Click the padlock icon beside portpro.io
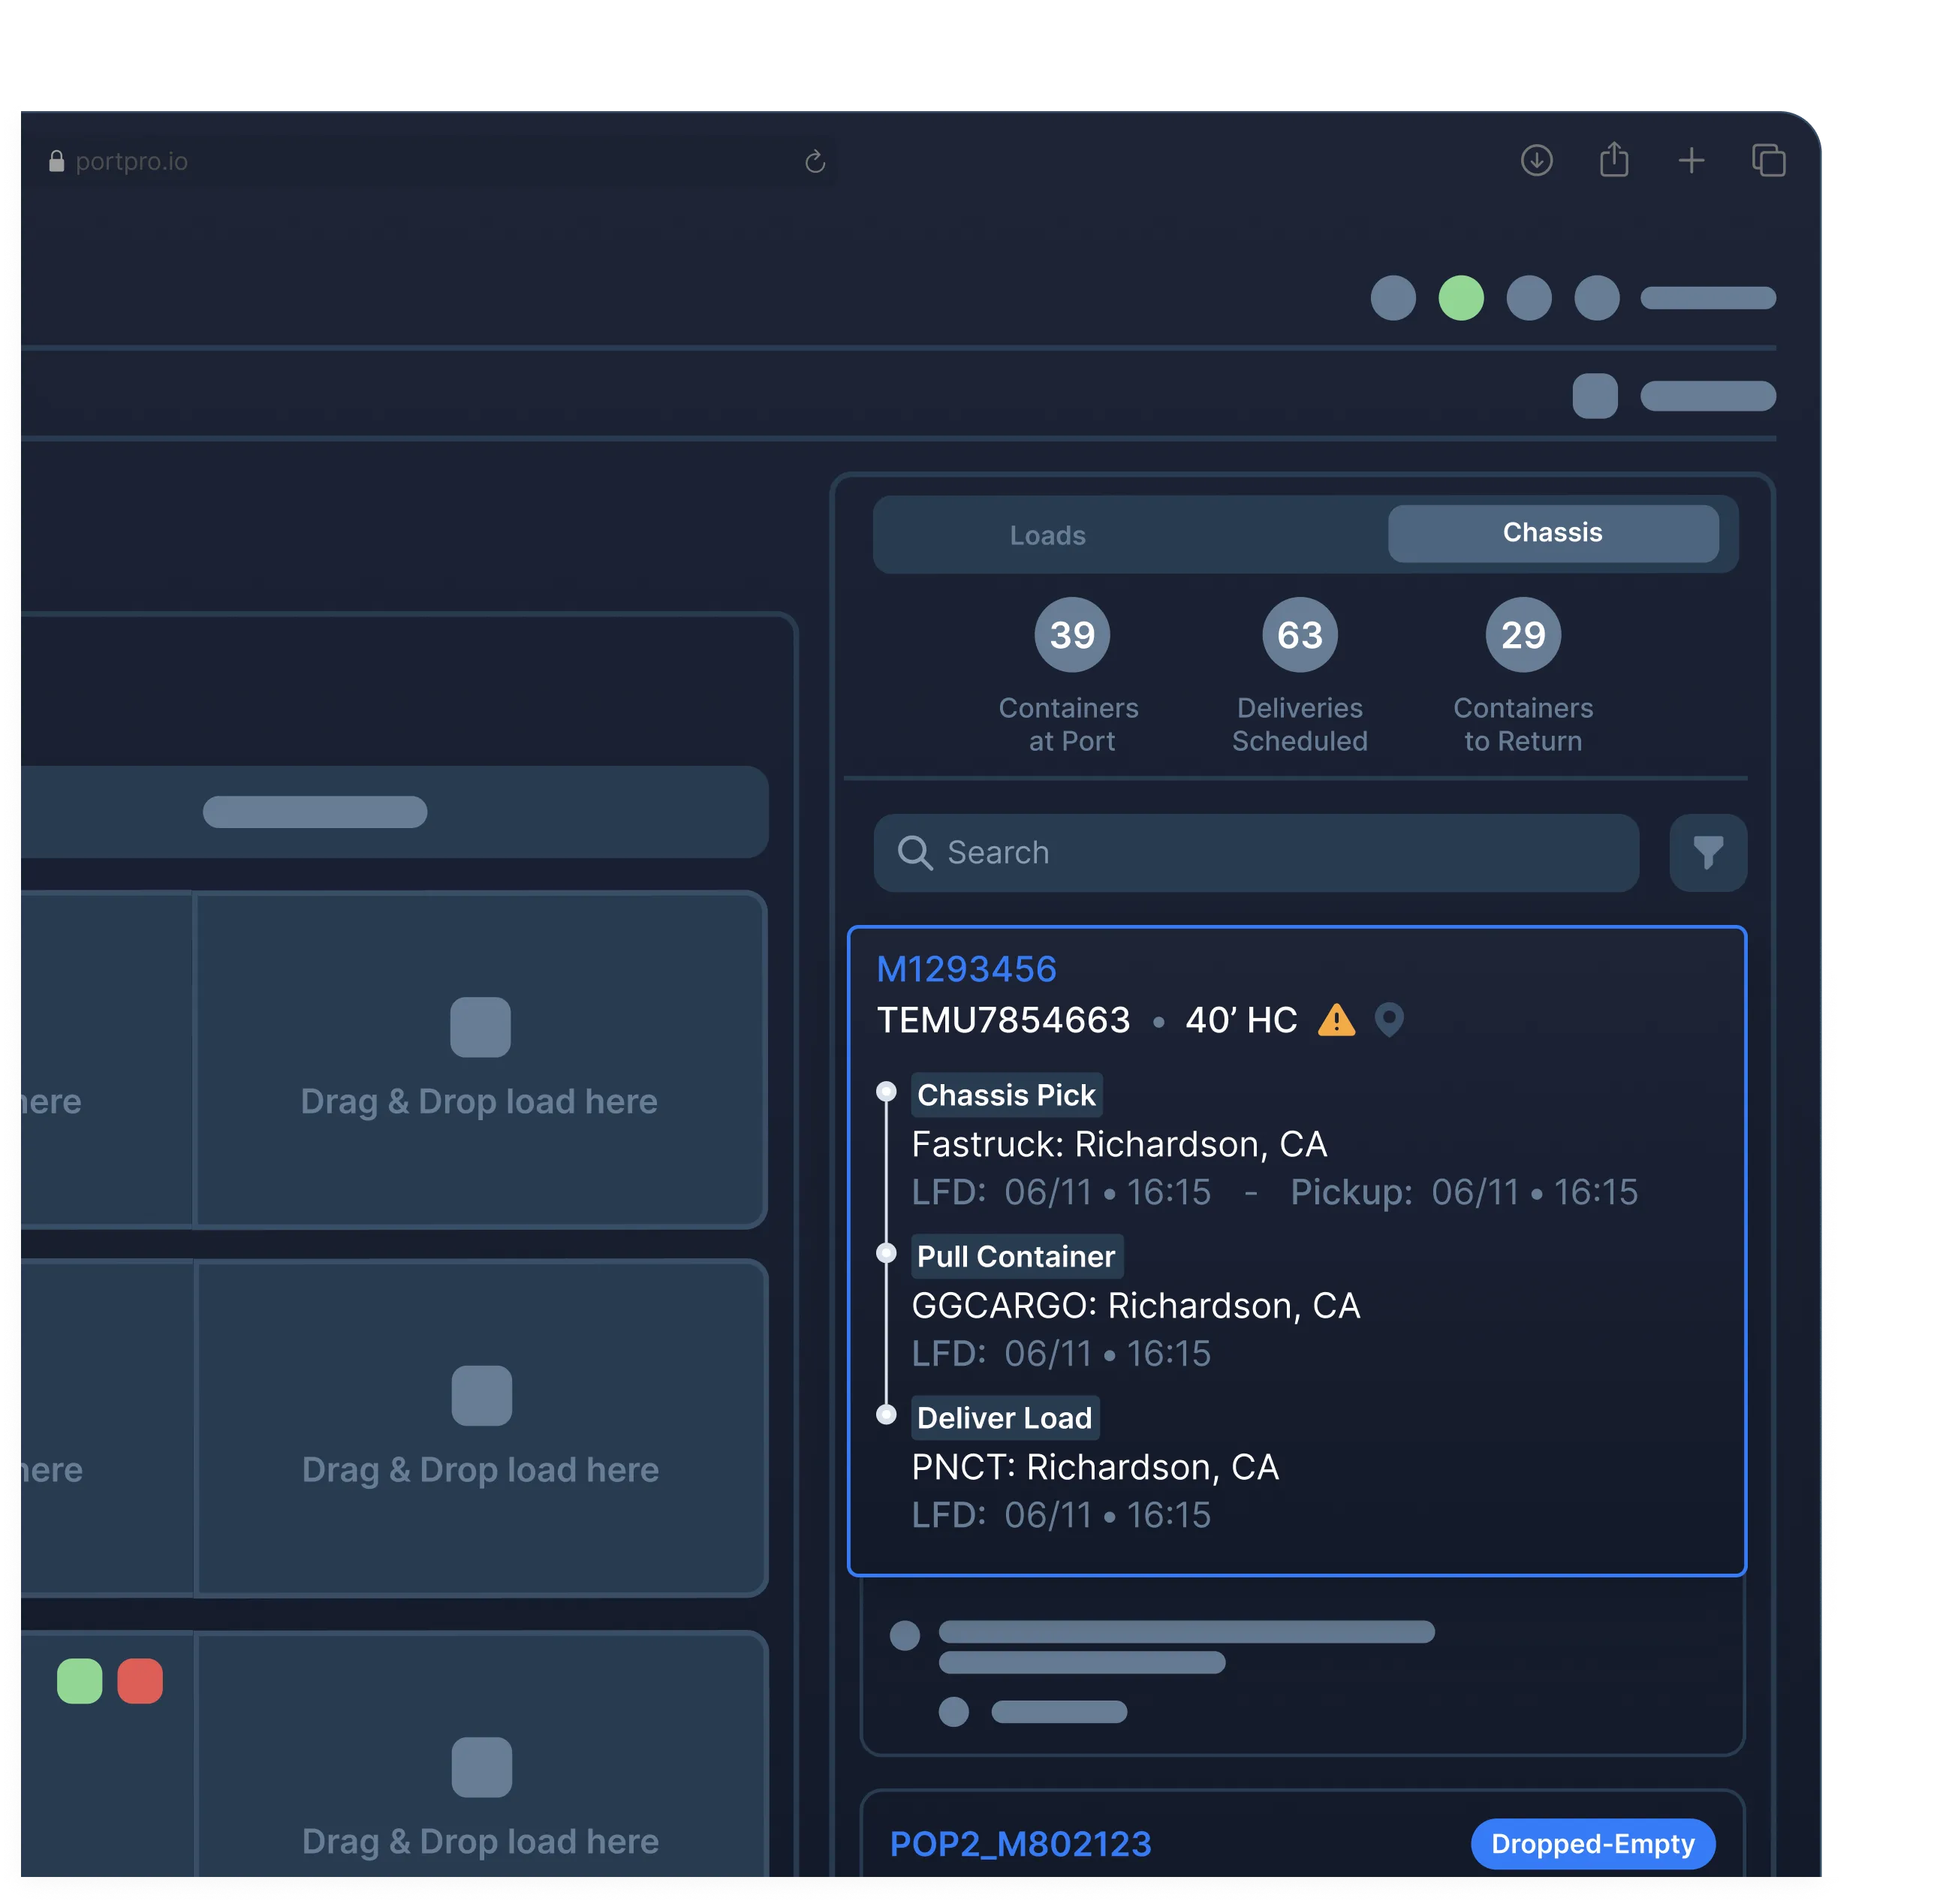1940x1904 pixels. pyautogui.click(x=57, y=162)
